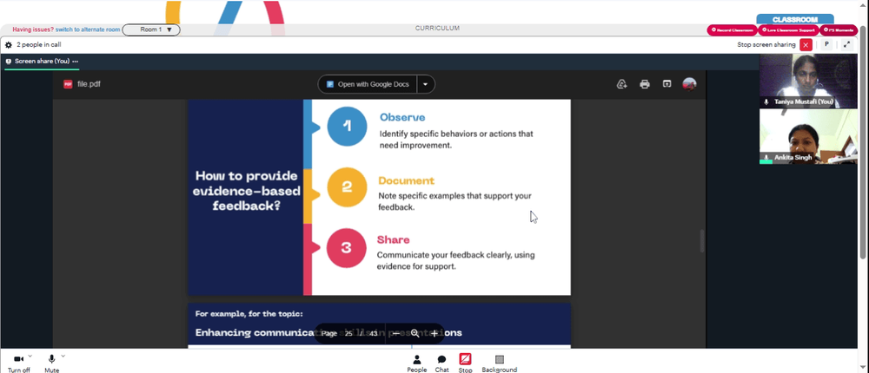Screen dimensions: 869x373
Task: Expand camera options chevron
Action: click(30, 357)
